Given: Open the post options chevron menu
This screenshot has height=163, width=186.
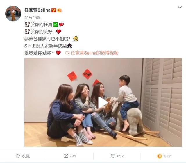Looking at the screenshot, I should point(180,8).
